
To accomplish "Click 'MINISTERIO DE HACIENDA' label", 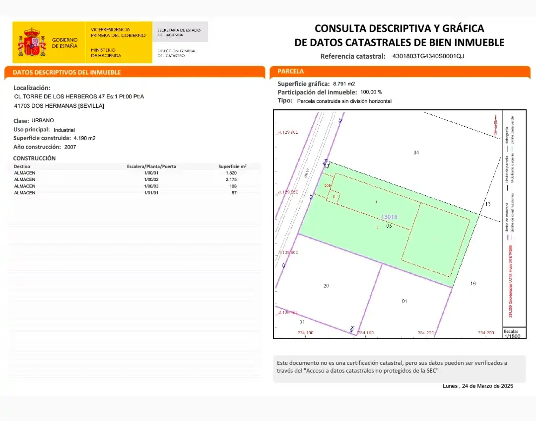I will coord(106,53).
